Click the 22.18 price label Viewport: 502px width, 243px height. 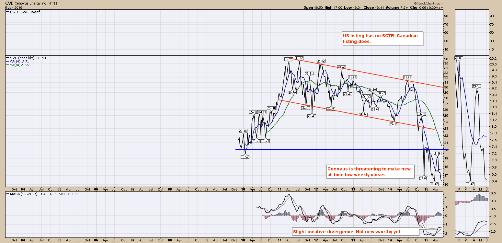pos(243,131)
